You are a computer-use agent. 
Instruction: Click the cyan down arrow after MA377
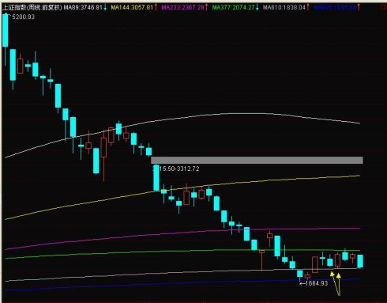257,8
